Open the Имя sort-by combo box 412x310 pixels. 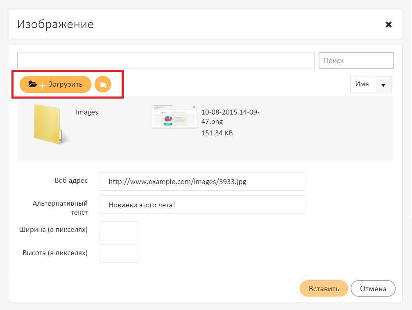point(362,84)
